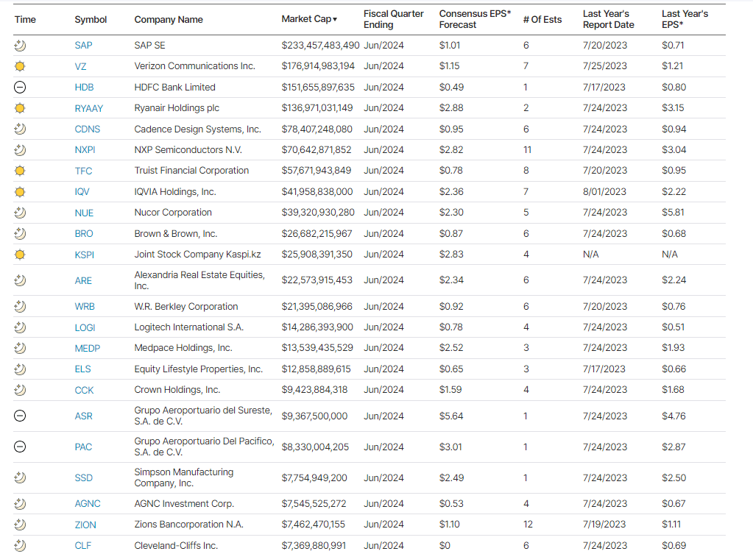Viewport: 753px width, 554px height.
Task: Click the after-hours moon icon for ZION
Action: (20, 525)
